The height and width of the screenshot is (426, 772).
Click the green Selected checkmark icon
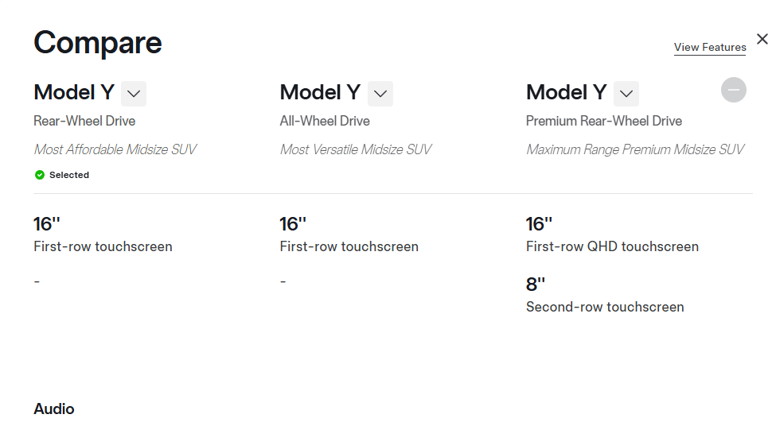click(x=40, y=175)
